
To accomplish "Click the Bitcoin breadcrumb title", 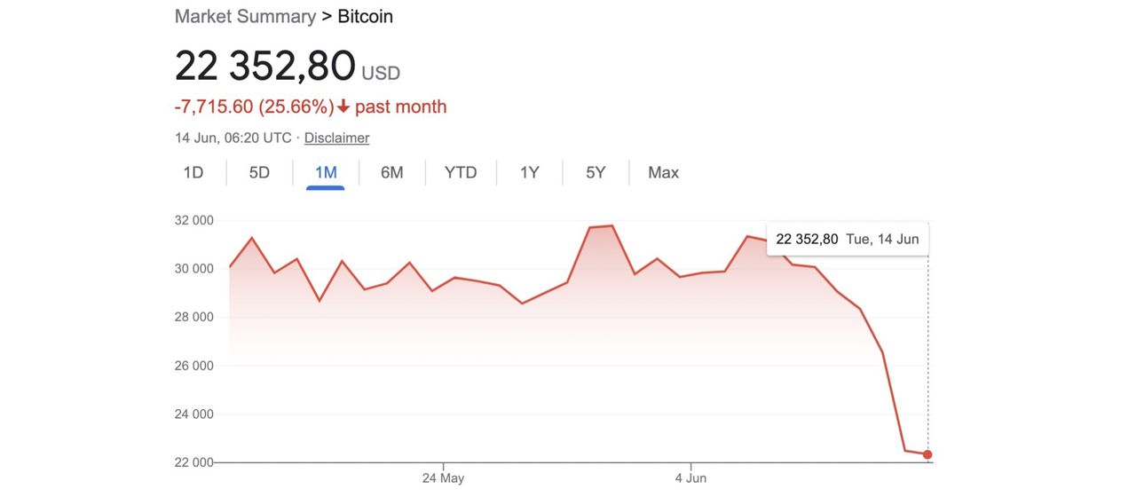I will (x=365, y=16).
